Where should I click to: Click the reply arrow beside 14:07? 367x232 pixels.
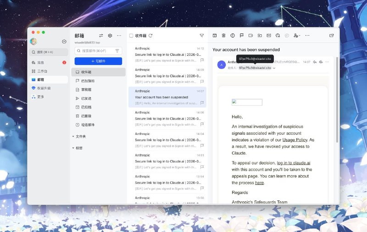click(315, 62)
